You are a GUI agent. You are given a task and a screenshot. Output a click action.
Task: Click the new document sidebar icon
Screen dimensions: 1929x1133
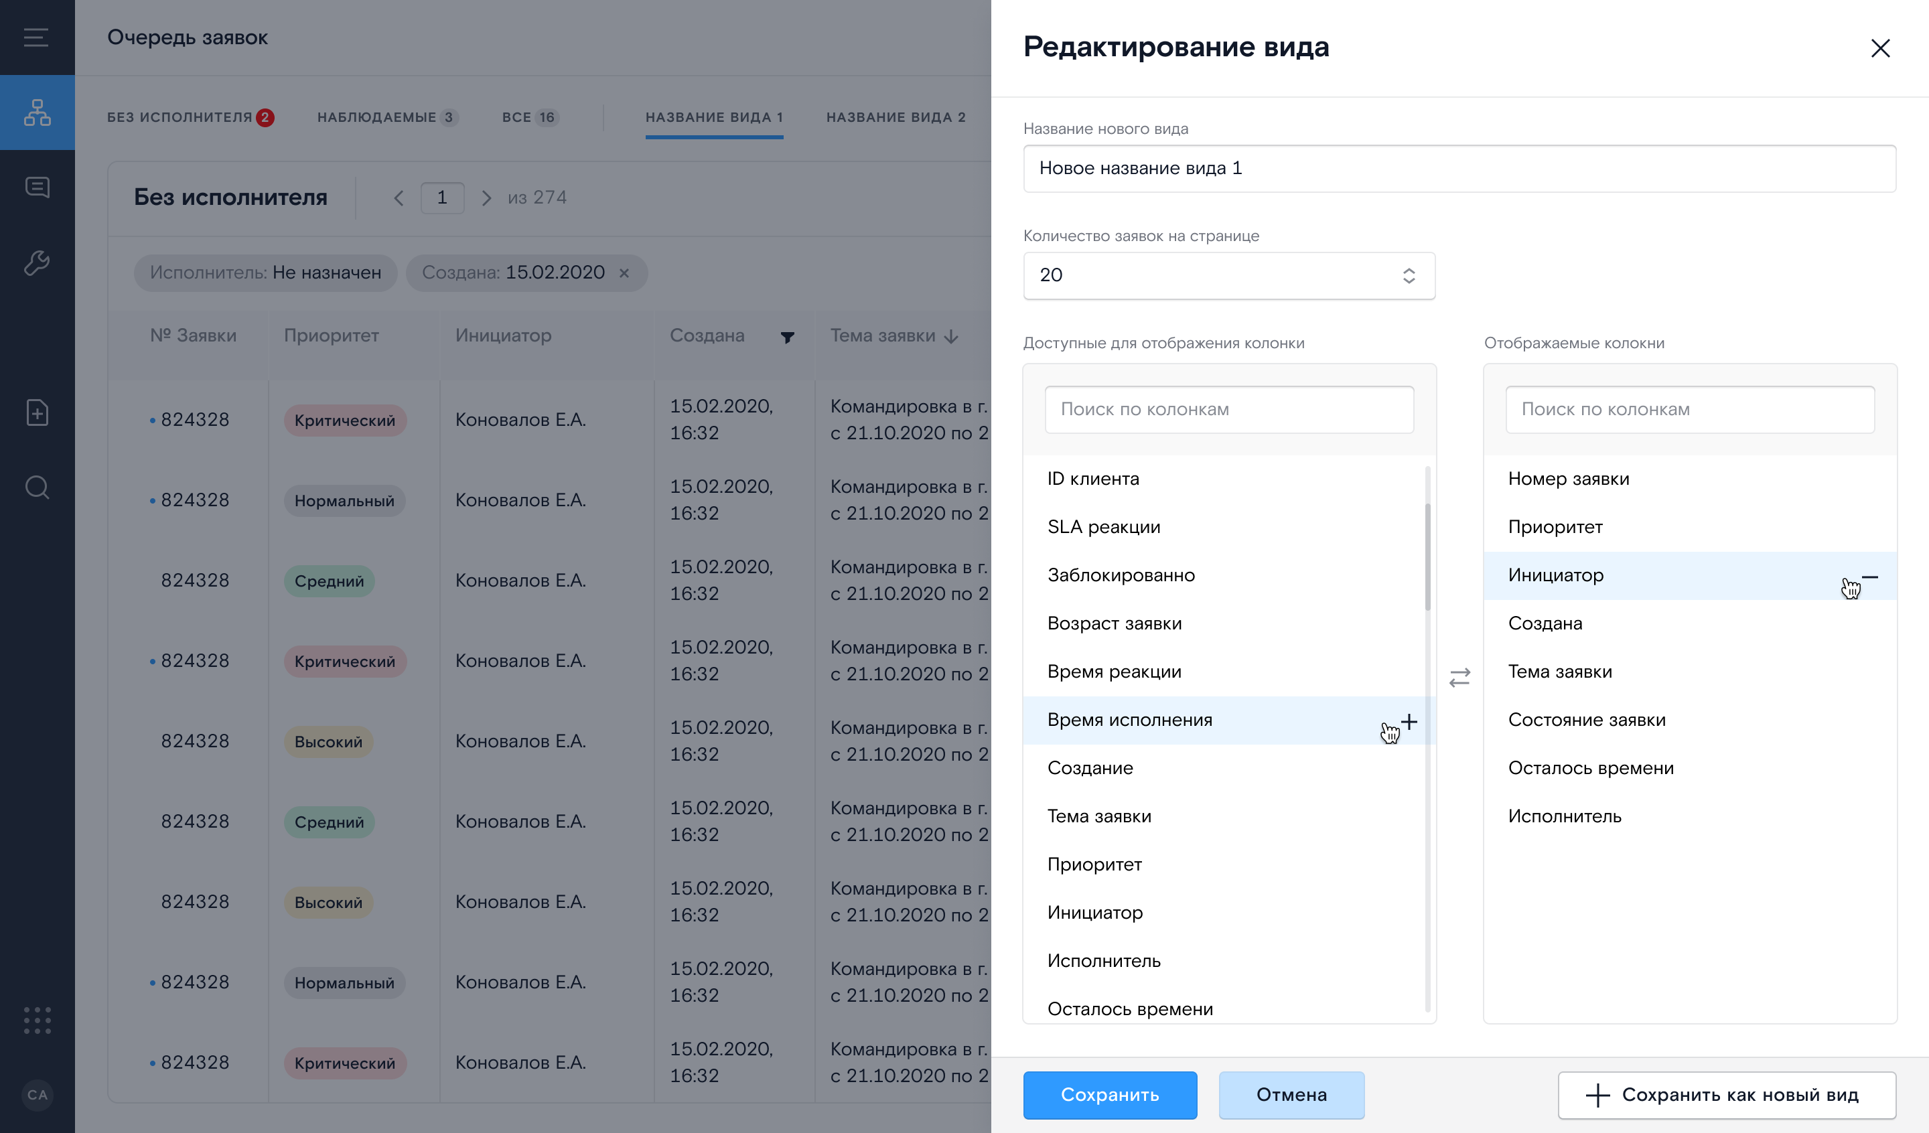pos(37,412)
